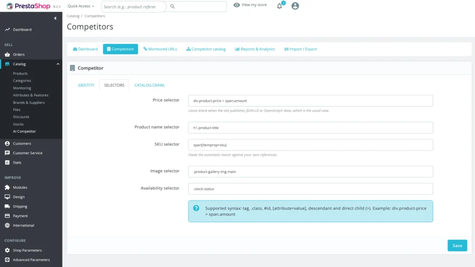Click the Dashboard trend icon in sidebar
Screen dimensions: 475x267
click(7, 30)
